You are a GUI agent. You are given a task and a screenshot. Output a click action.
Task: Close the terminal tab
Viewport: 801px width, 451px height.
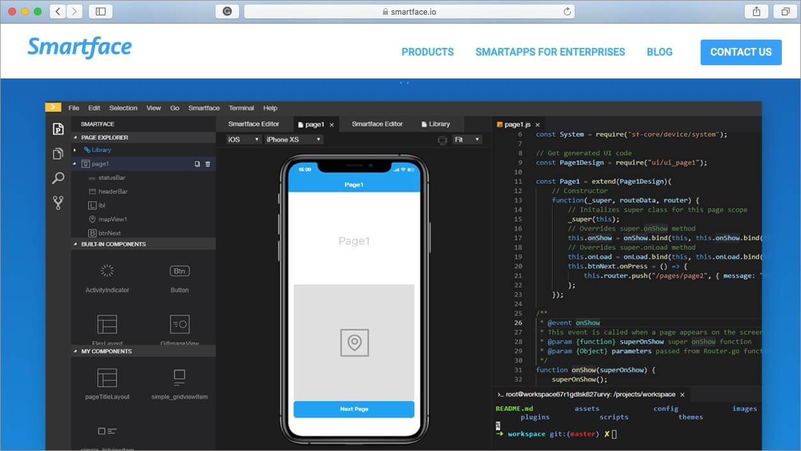pyautogui.click(x=682, y=395)
